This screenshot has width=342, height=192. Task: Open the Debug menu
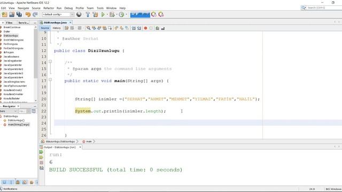click(x=68, y=8)
